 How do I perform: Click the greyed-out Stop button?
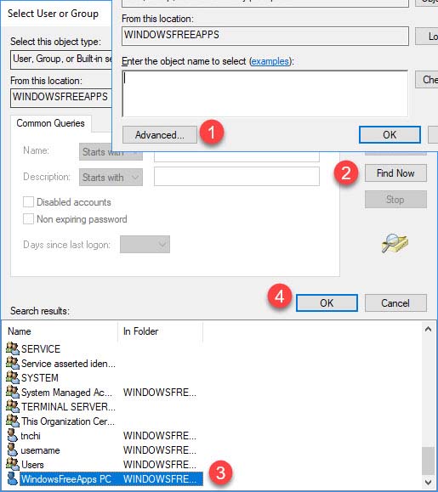395,199
